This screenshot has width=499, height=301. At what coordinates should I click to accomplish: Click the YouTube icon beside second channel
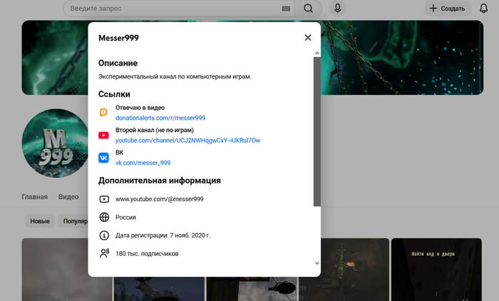coord(103,135)
